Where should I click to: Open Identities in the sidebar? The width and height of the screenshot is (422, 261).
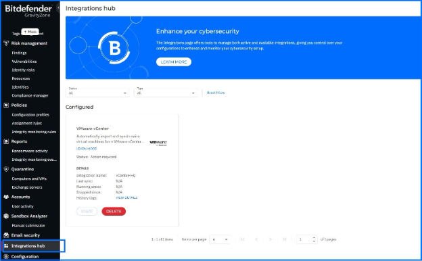click(20, 87)
